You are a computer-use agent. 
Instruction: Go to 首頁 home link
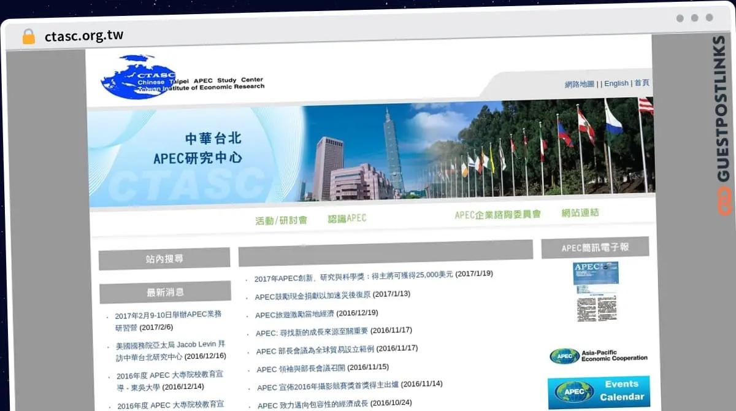642,83
